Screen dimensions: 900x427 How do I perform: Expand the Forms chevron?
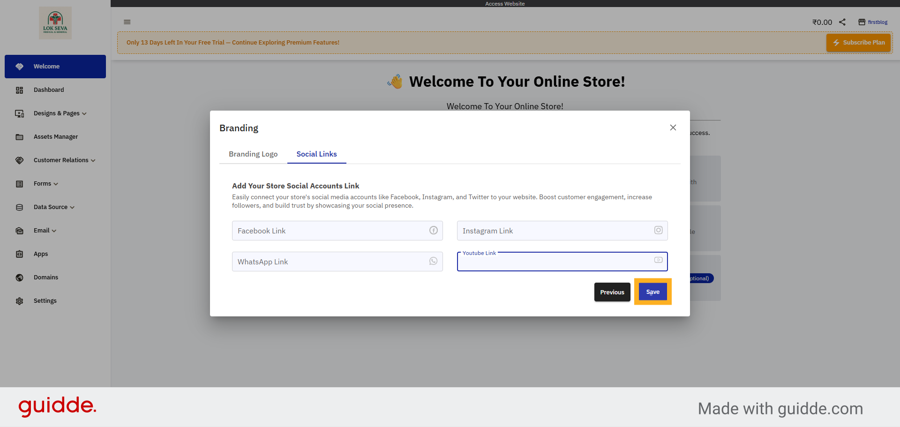(56, 184)
